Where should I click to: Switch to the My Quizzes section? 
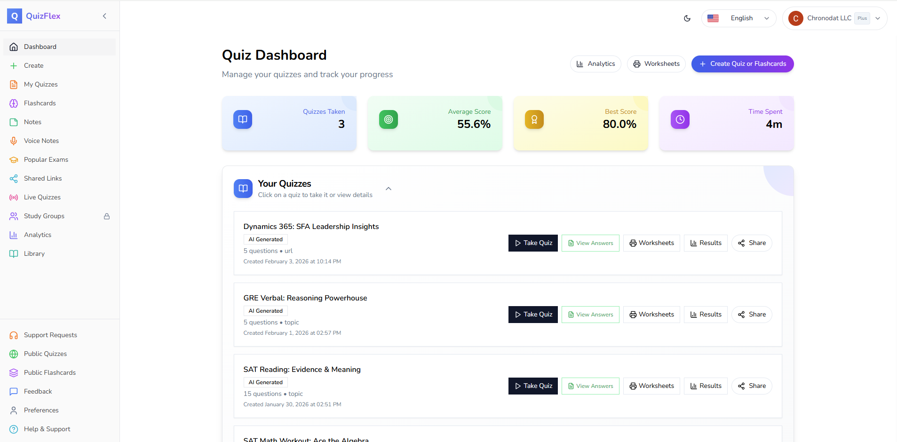(x=40, y=84)
